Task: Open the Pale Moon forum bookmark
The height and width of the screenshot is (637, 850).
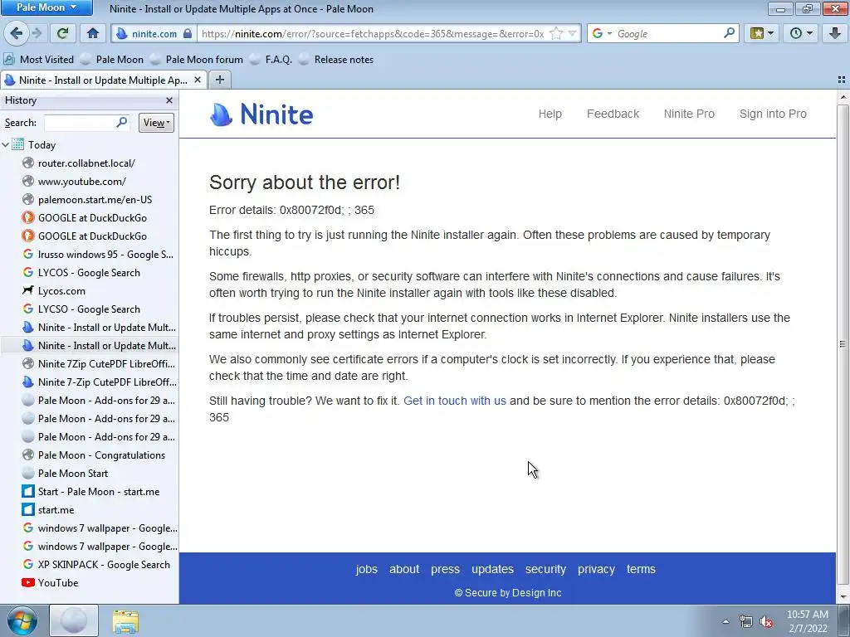Action: pyautogui.click(x=196, y=60)
